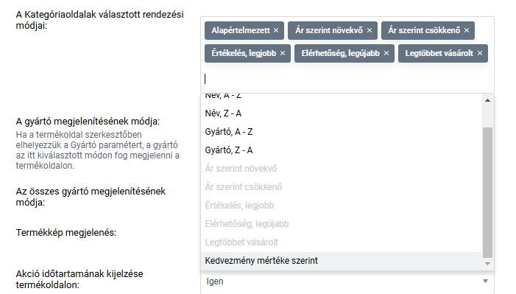Click the Alapértelmezett tag label
This screenshot has width=516, height=294.
[x=241, y=30]
